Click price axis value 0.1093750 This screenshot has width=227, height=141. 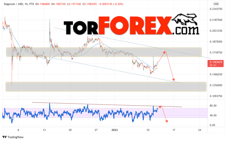click(x=216, y=96)
